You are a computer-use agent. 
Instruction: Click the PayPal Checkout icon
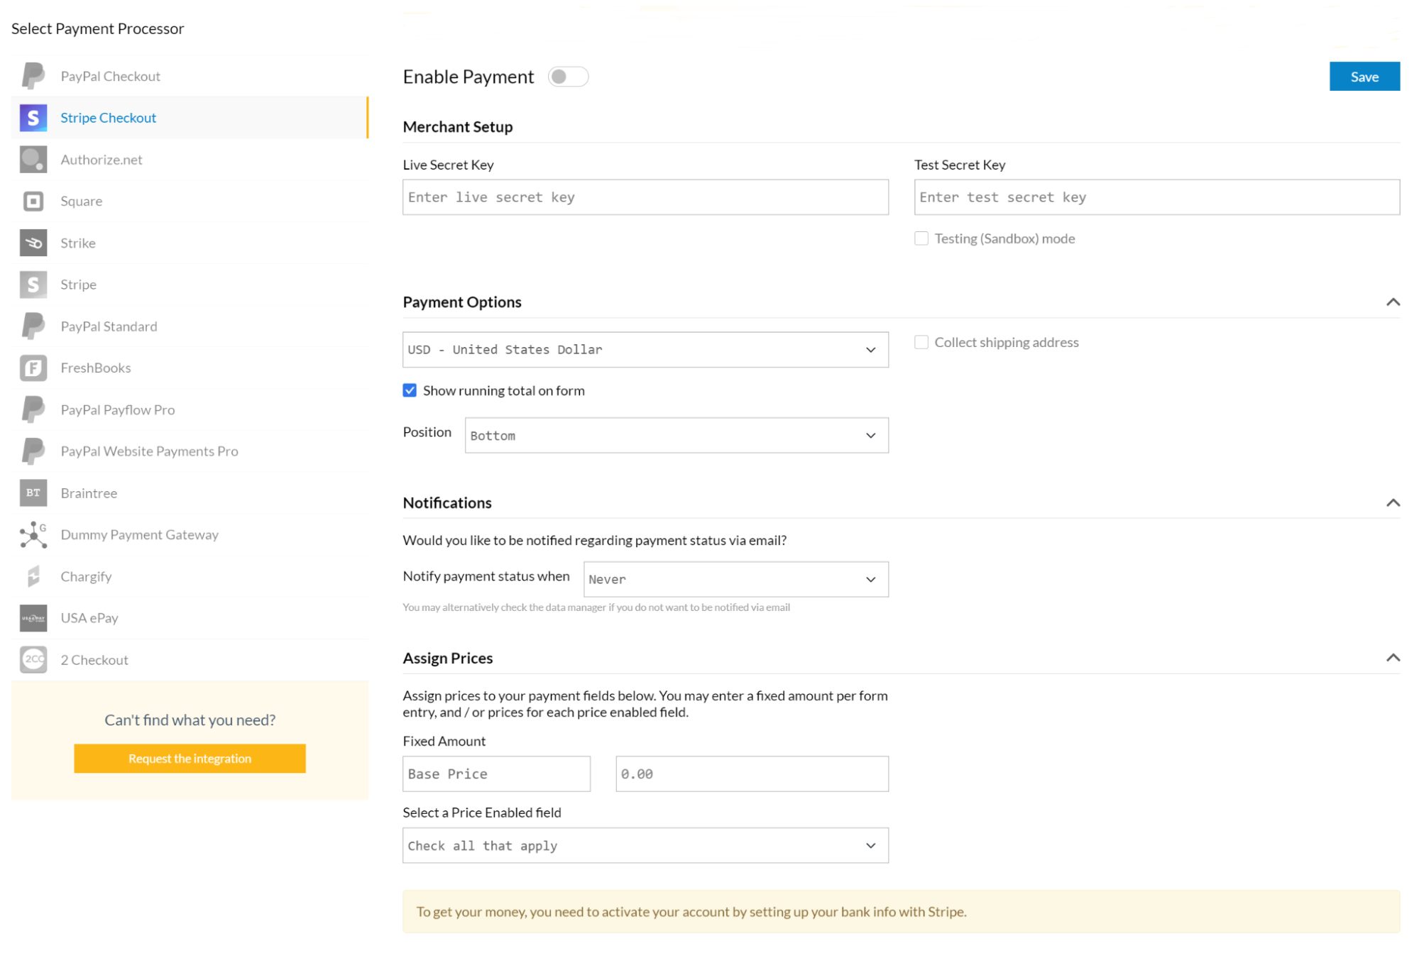pyautogui.click(x=33, y=75)
